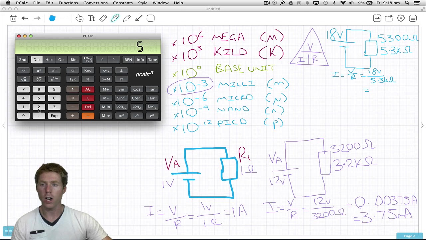Open the Apple menu
426x240 pixels.
[8, 3]
